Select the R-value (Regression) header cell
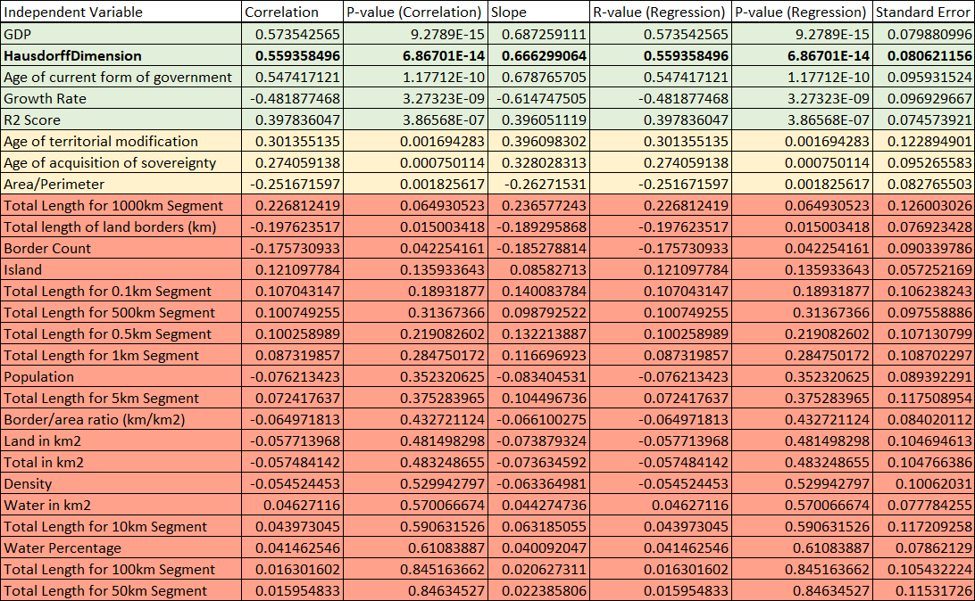The height and width of the screenshot is (601, 975). coord(658,12)
